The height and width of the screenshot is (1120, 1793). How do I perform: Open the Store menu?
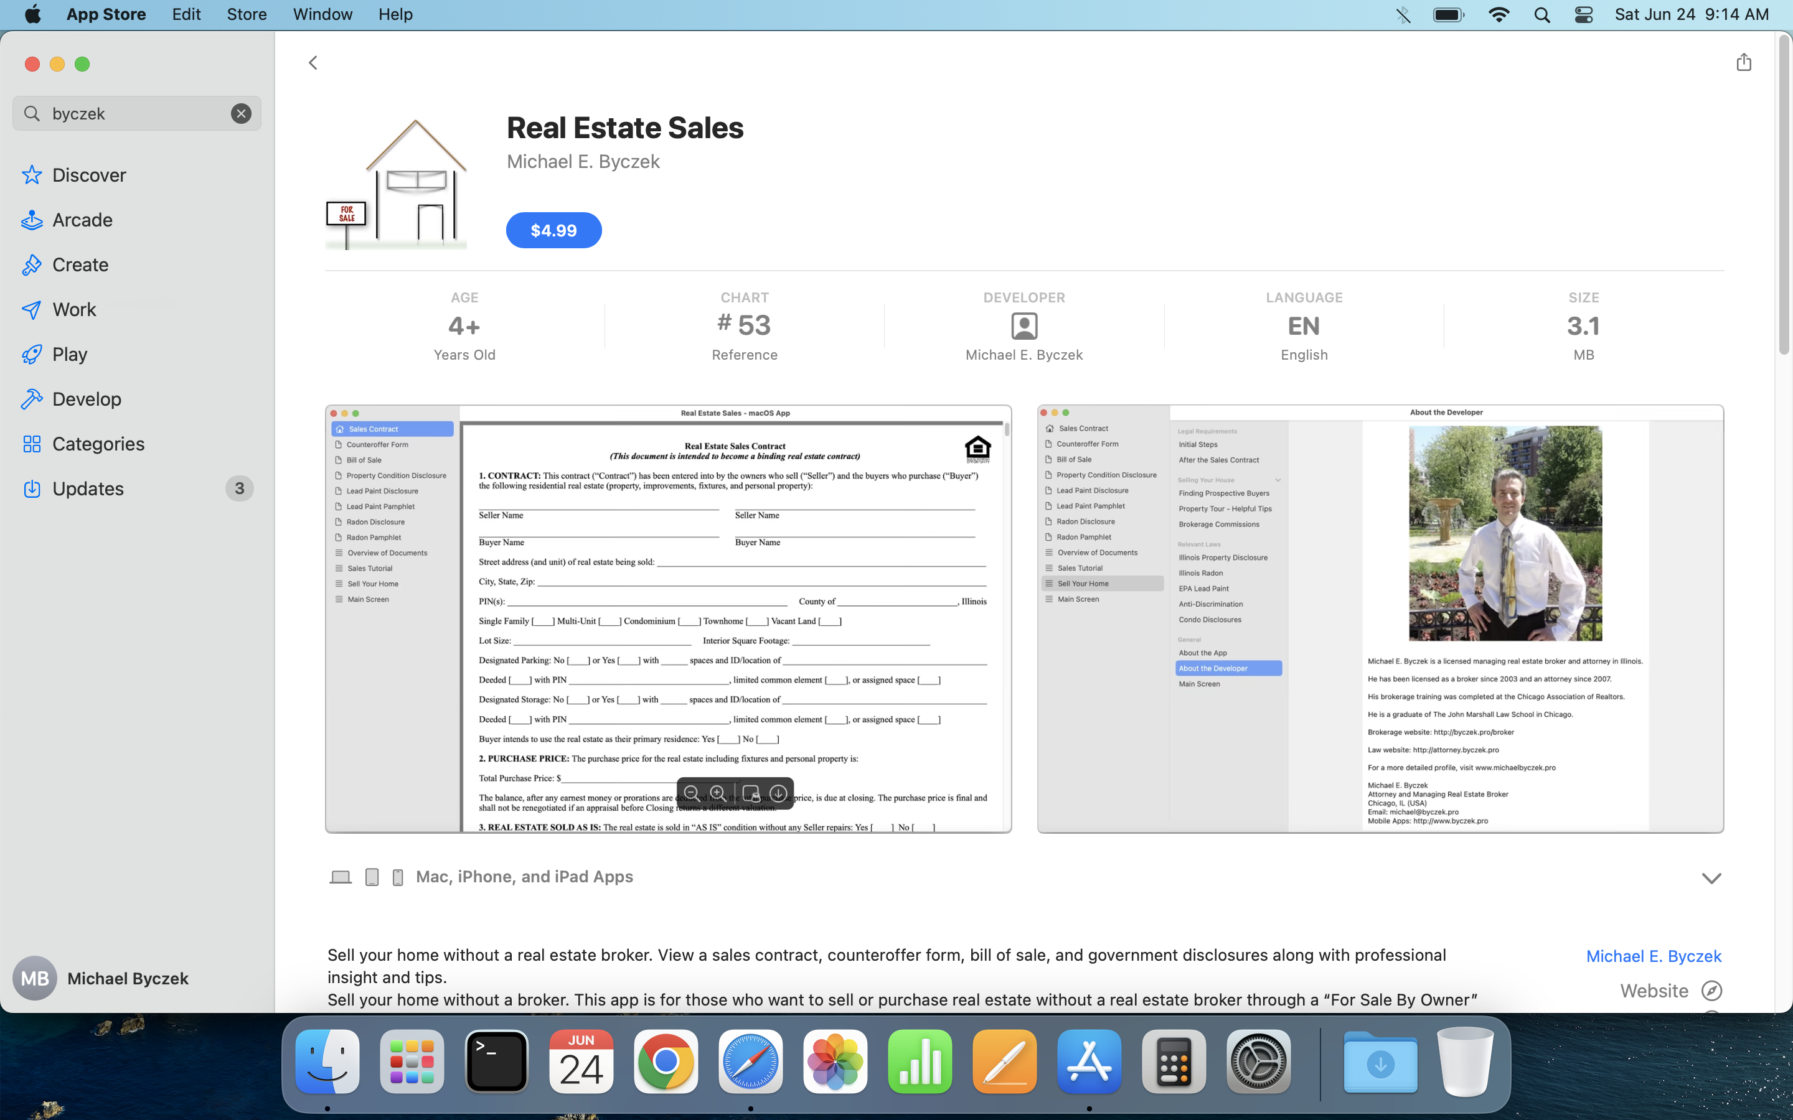coord(247,14)
